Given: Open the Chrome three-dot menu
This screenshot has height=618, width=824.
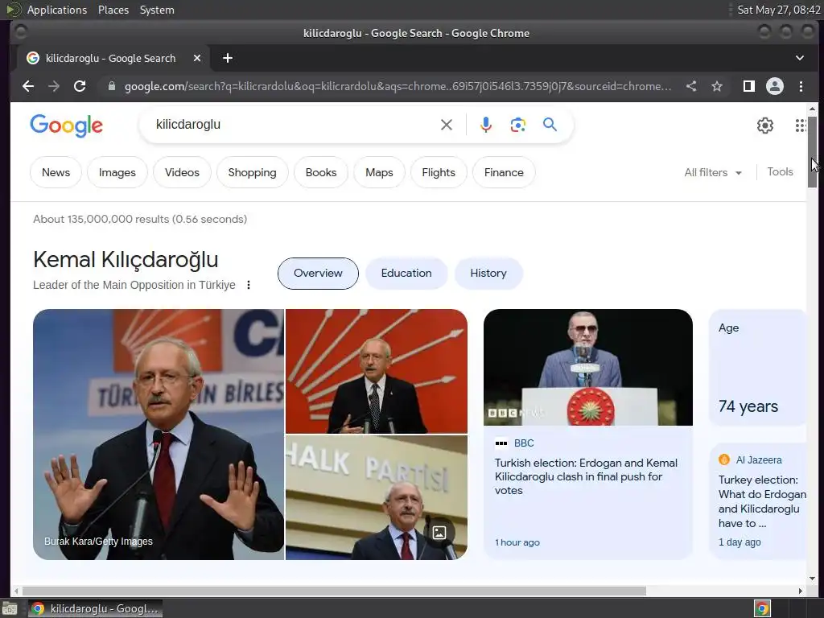Looking at the screenshot, I should click(x=801, y=86).
